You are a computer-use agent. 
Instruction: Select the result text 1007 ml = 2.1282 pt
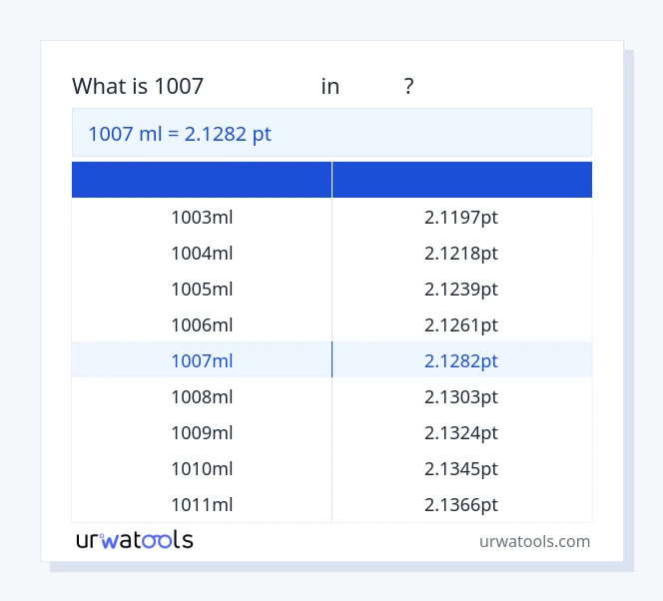180,134
